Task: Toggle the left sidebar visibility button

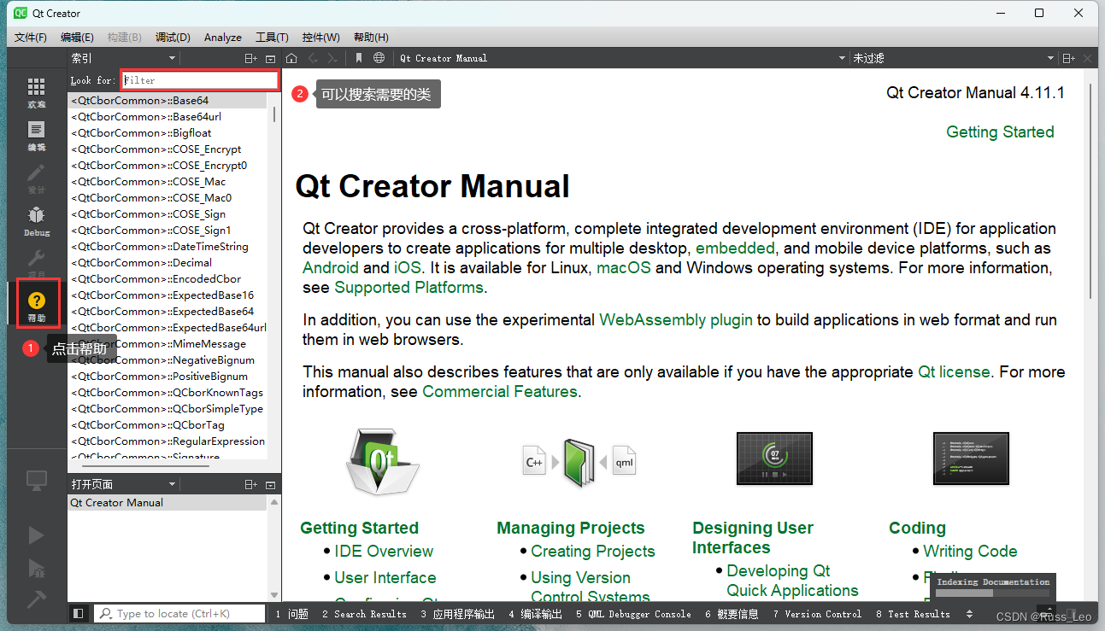Action: [x=79, y=613]
